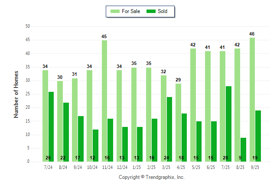Screen dimensions: 280x188
Task: Click the Number of Homes axis title
Action: click(16, 94)
